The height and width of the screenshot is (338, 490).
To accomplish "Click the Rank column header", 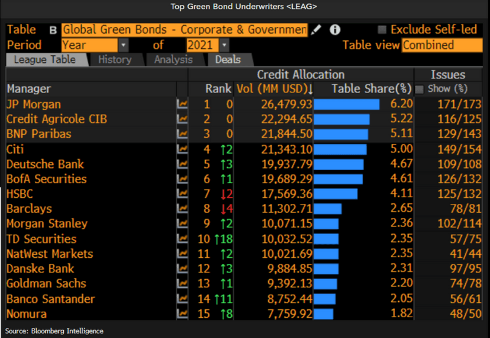I will tap(218, 89).
